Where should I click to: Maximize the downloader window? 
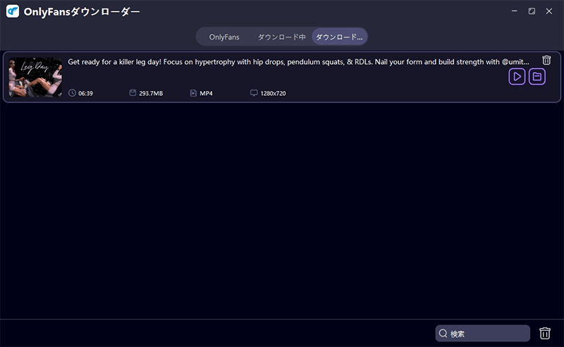532,11
